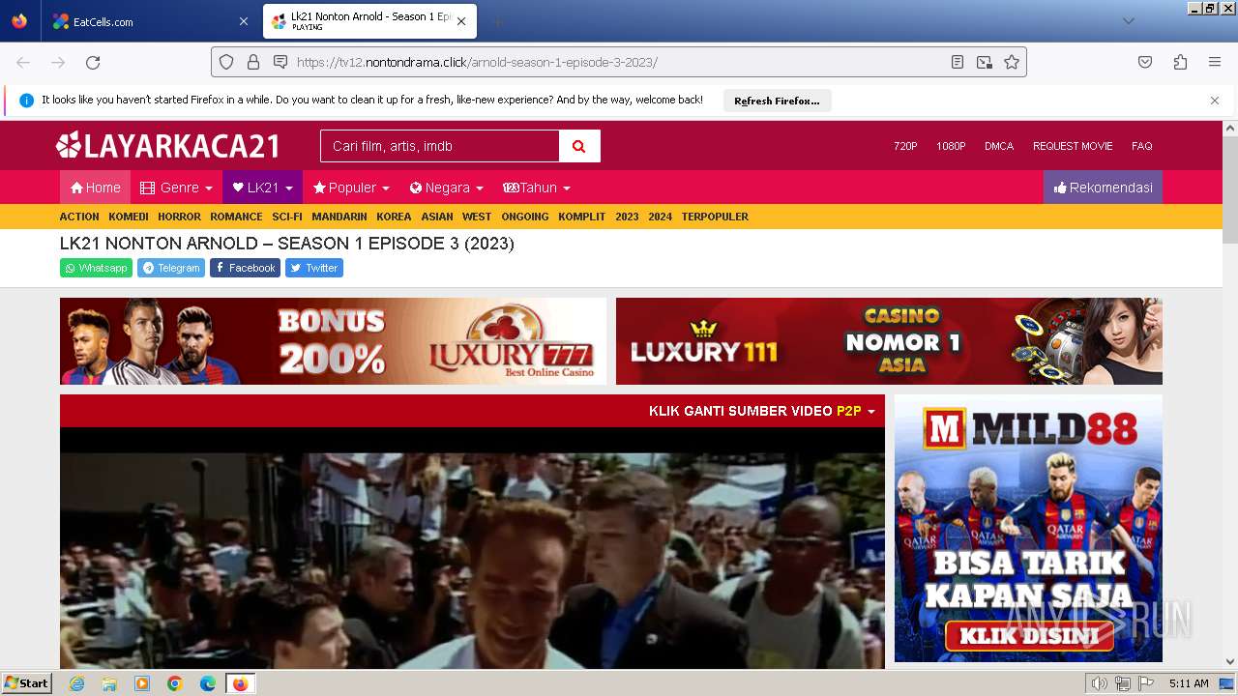Select the TERPOPULER category

(715, 217)
